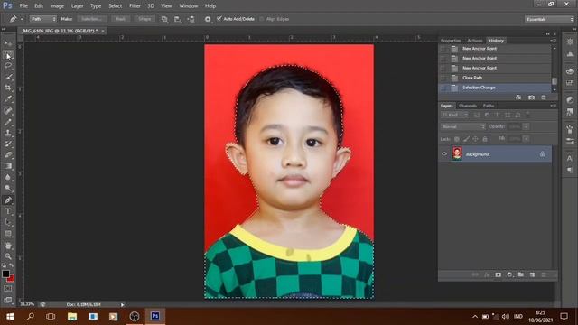Viewport: 578px width, 325px height.
Task: Click the Make Mask button
Action: 120,19
